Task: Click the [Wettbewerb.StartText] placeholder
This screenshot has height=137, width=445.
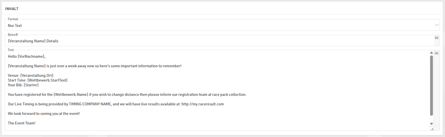Action: [47, 80]
